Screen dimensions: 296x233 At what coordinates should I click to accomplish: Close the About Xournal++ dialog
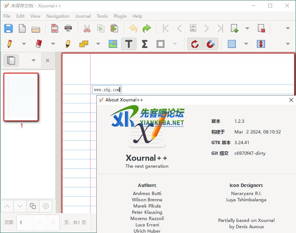click(x=291, y=100)
